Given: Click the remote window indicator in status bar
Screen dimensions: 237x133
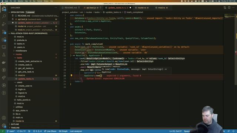Looking at the screenshot, I should [x=3, y=131].
